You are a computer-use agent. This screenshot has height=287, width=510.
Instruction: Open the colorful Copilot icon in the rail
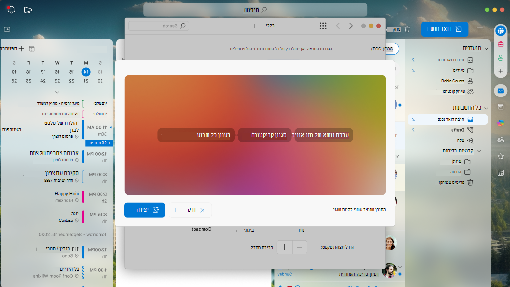[x=500, y=123]
